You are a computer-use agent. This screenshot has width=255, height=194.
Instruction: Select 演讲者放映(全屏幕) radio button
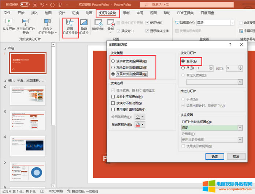(x=113, y=61)
